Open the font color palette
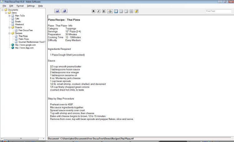Image resolution: width=234 pixels, height=142 pixels. tap(110, 11)
